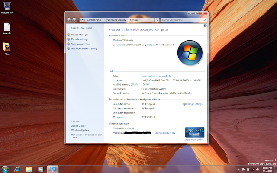Expand the arrow after System and Security
This screenshot has width=277, height=173.
point(128,20)
